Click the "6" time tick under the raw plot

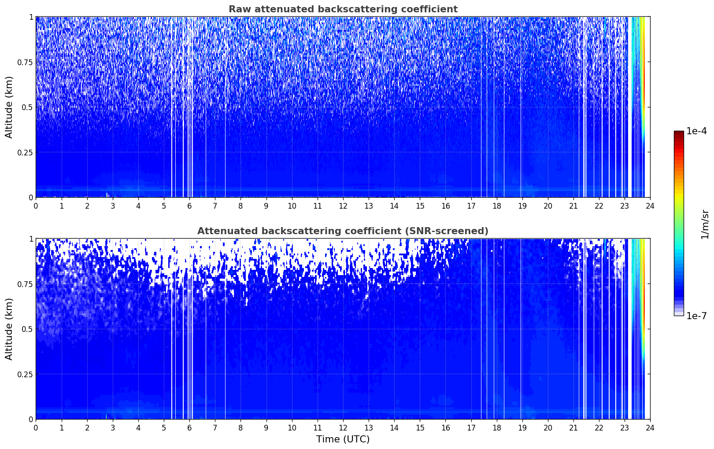(189, 206)
